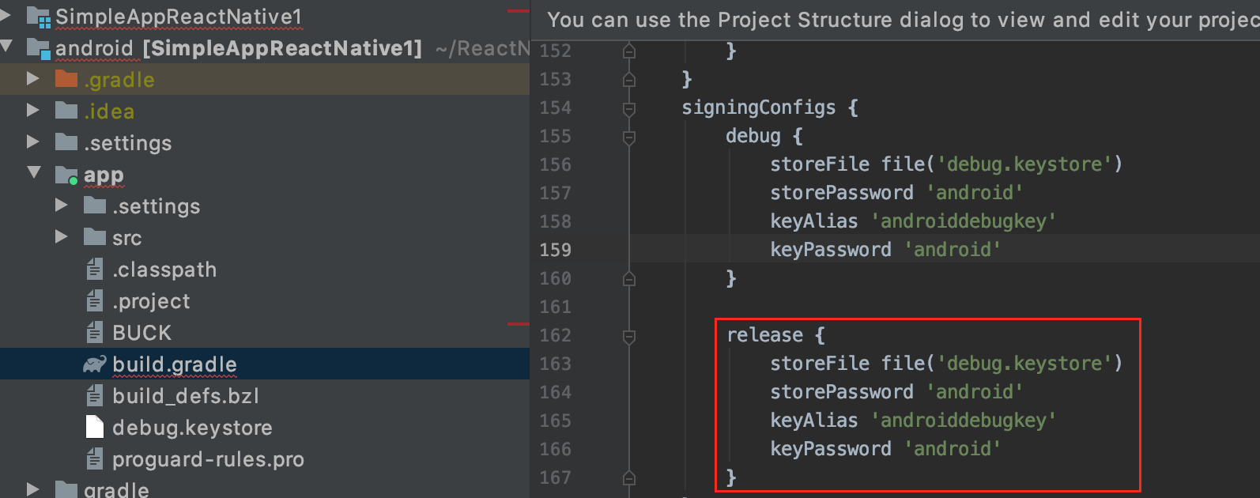Click the .classpath file icon
Viewport: 1260px width, 498px height.
click(x=95, y=270)
